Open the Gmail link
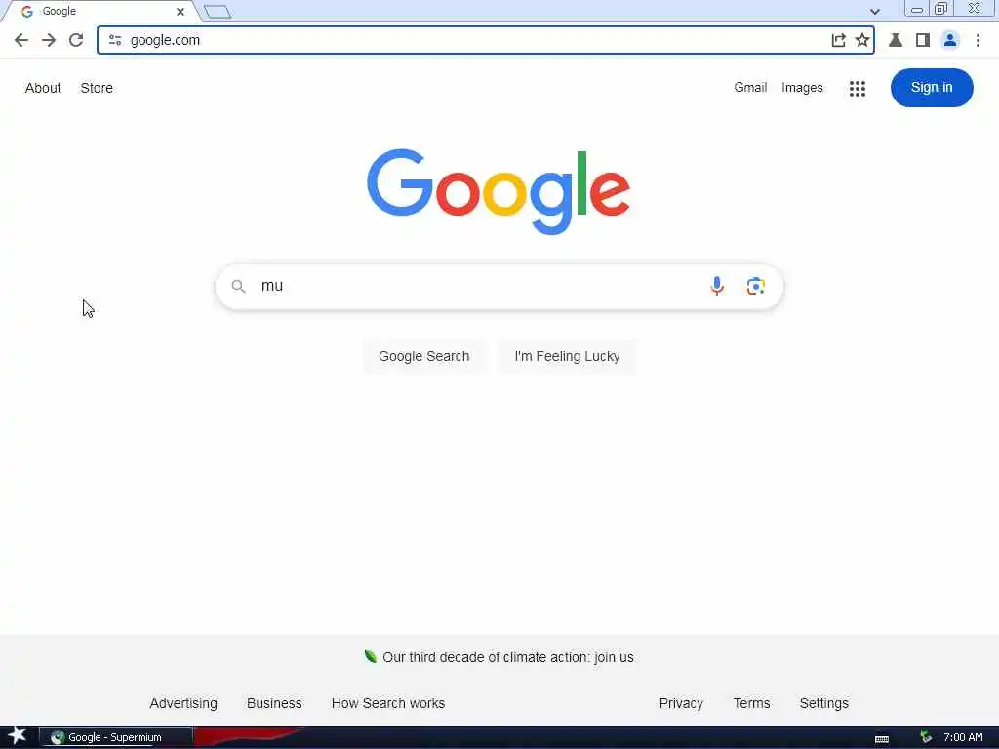Screen dimensions: 999x749 tap(750, 87)
